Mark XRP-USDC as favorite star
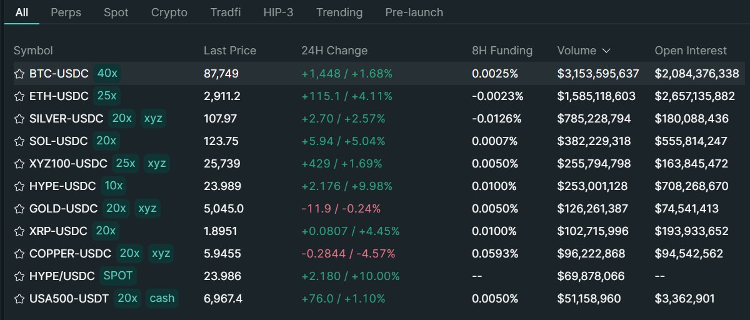The width and height of the screenshot is (750, 320). pos(19,231)
